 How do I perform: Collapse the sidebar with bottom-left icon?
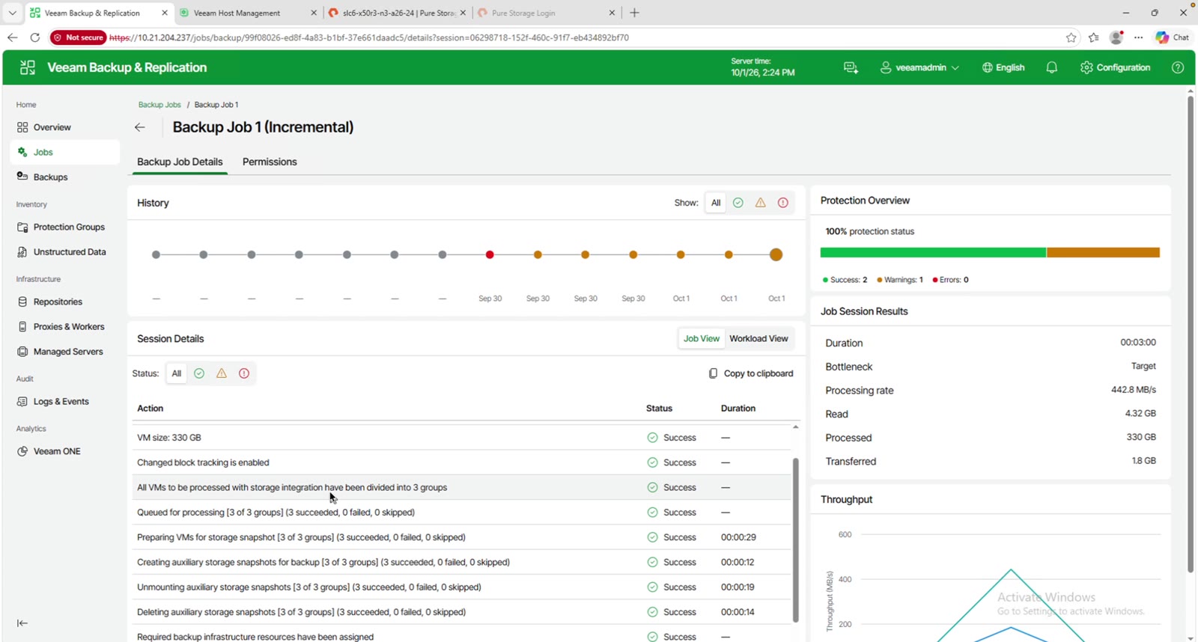point(22,623)
